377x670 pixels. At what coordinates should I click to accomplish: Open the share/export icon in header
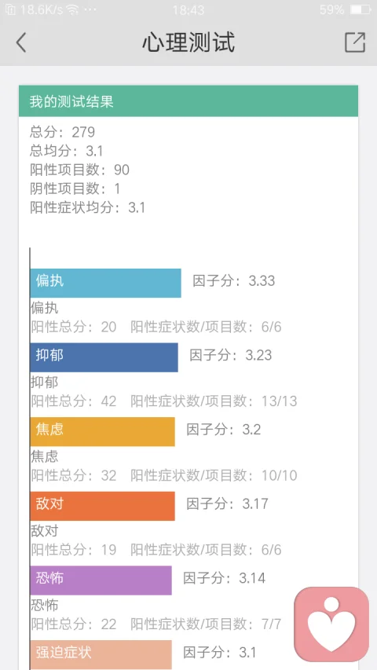click(x=355, y=42)
